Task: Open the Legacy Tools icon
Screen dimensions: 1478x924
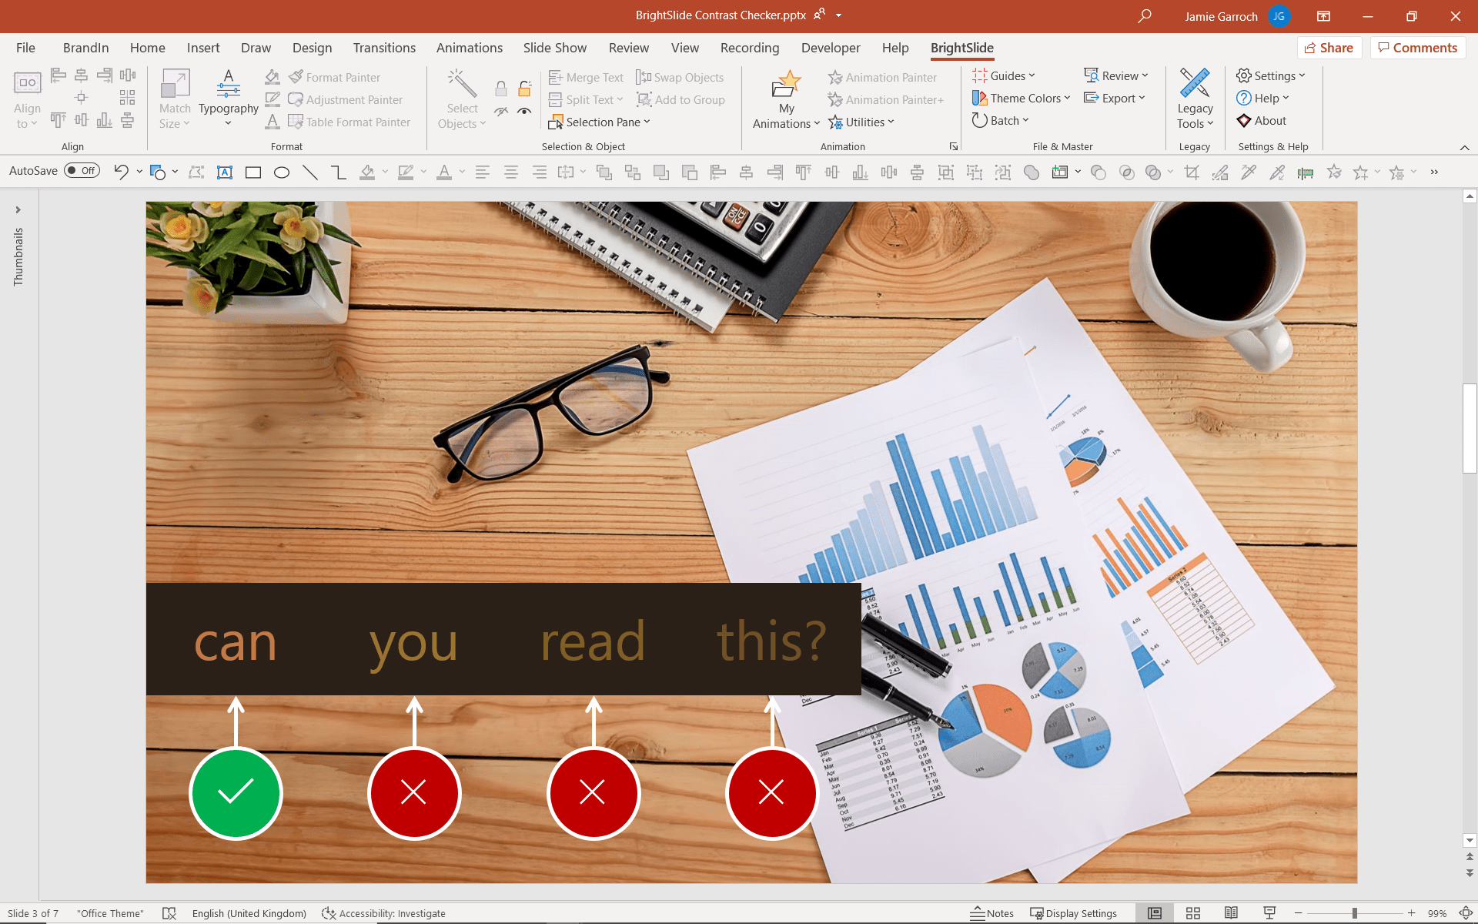Action: tap(1194, 98)
